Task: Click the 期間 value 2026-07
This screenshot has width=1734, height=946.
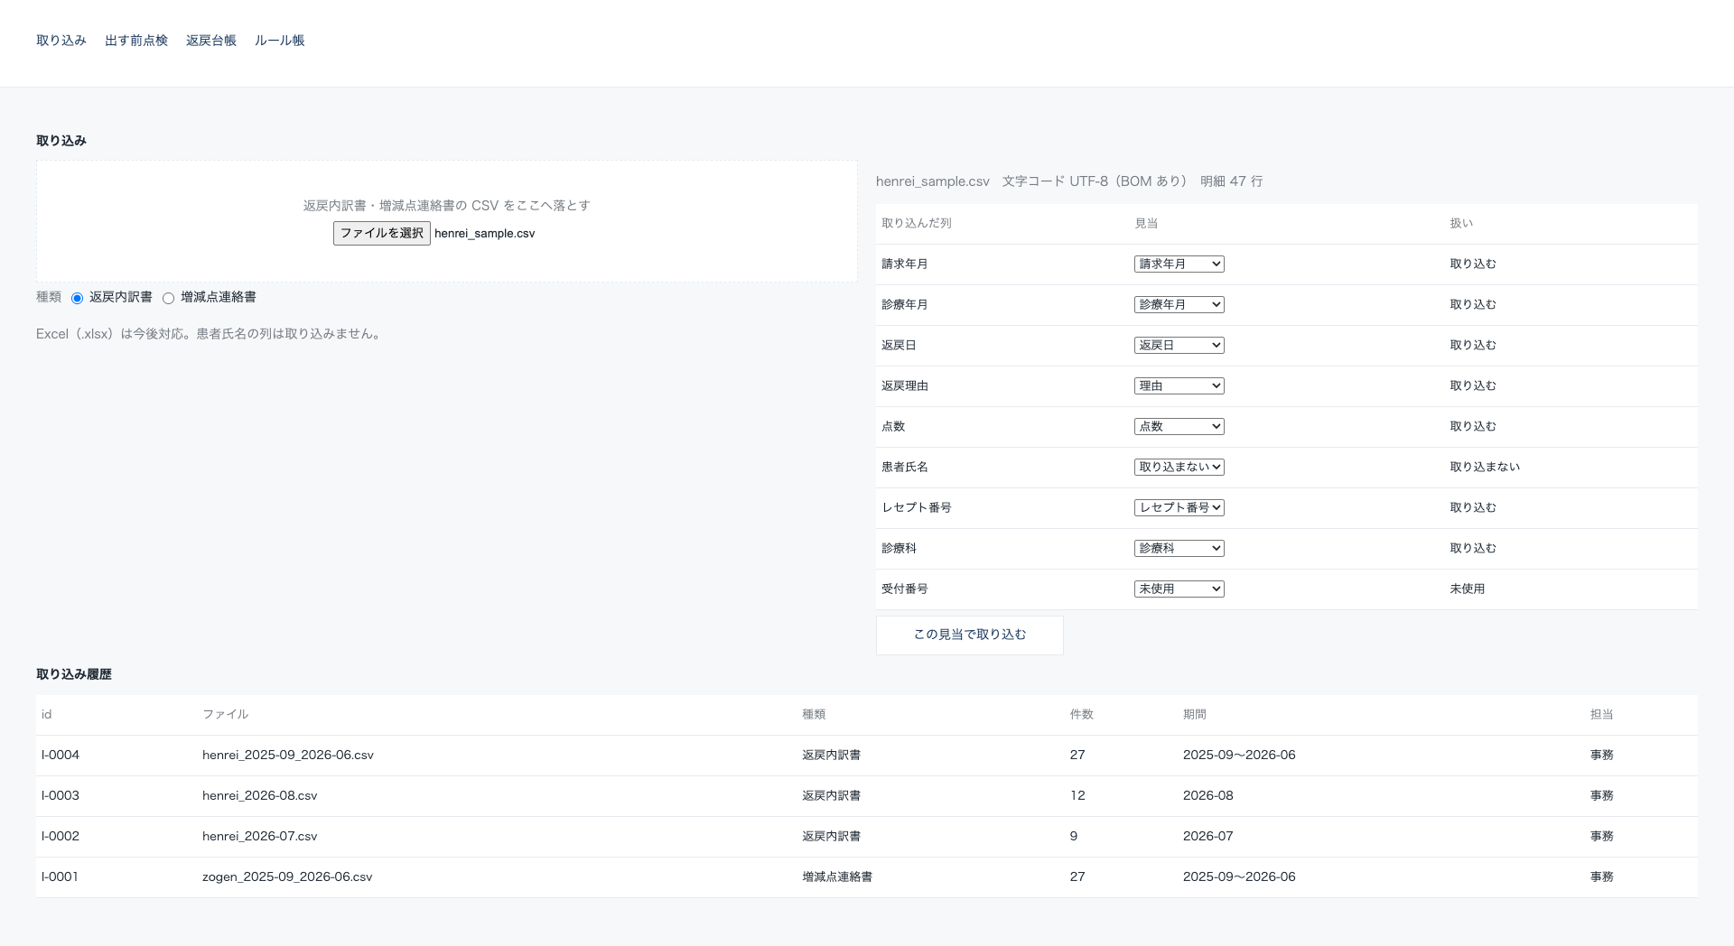Action: coord(1208,837)
